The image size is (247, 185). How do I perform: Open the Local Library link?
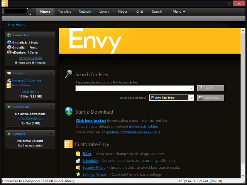pos(30,92)
